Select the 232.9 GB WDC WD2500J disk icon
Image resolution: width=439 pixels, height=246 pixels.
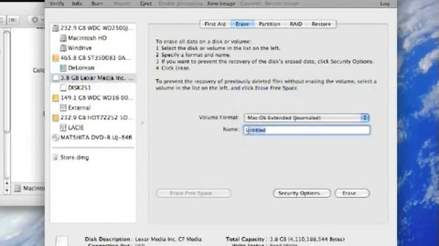point(56,28)
